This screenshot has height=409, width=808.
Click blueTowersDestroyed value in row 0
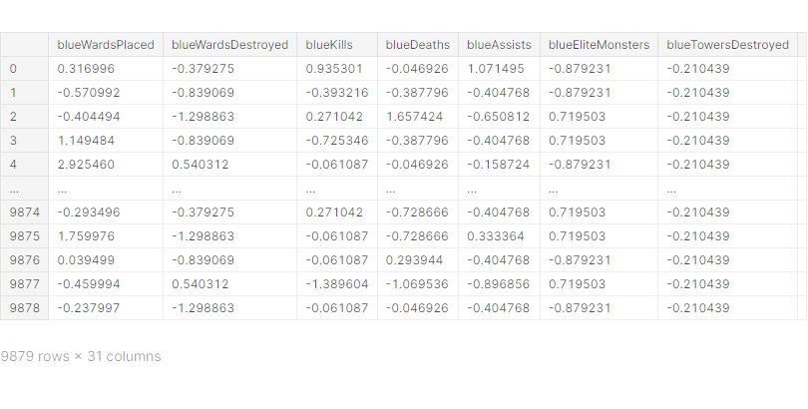(698, 69)
